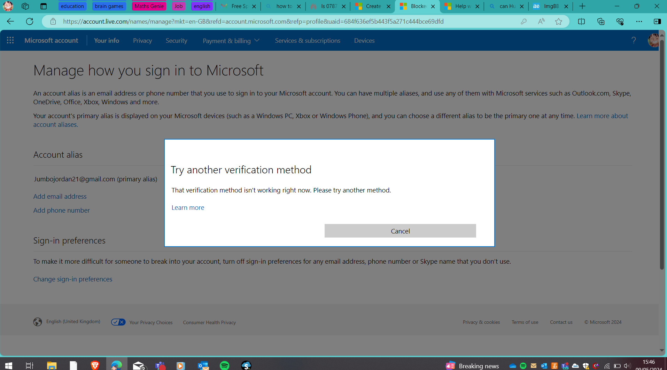Open tab actions menu icon
The image size is (667, 370).
click(x=44, y=6)
